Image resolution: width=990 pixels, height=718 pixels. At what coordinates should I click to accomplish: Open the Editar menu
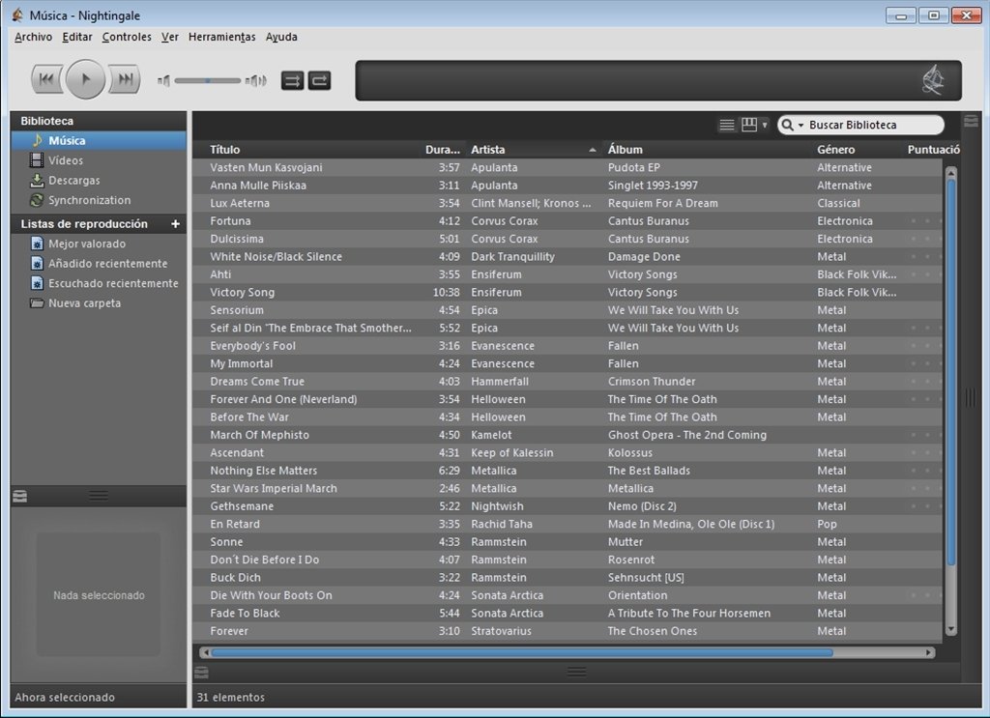click(x=77, y=37)
